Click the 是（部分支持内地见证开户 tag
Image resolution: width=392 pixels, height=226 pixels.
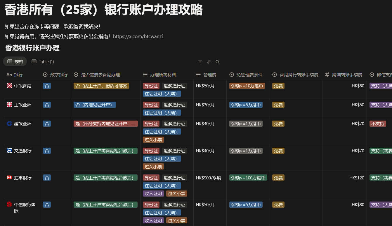[105, 123]
